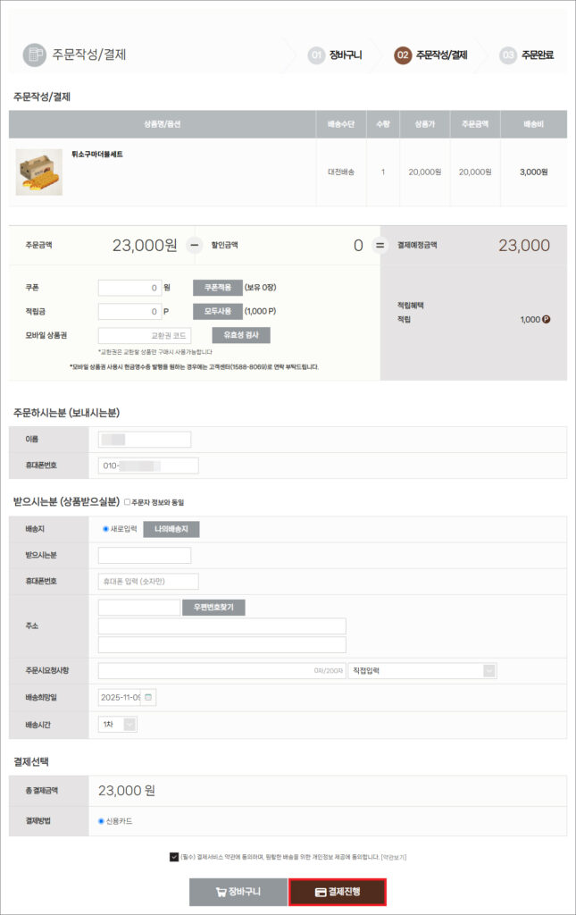Click the equals circle icon before 결제예정금액
Image resolution: width=576 pixels, height=915 pixels.
click(x=380, y=245)
